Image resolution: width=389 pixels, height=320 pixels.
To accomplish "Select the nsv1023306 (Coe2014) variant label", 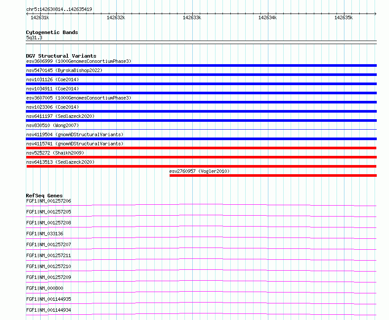I will coord(52,107).
